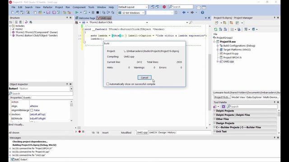289x162 pixels.
Task: Expand the Unit2.cpp node in Project Manager
Action: [218, 62]
